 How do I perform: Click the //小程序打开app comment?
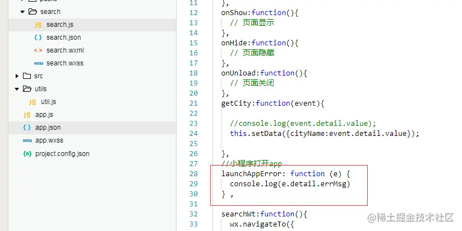(252, 164)
